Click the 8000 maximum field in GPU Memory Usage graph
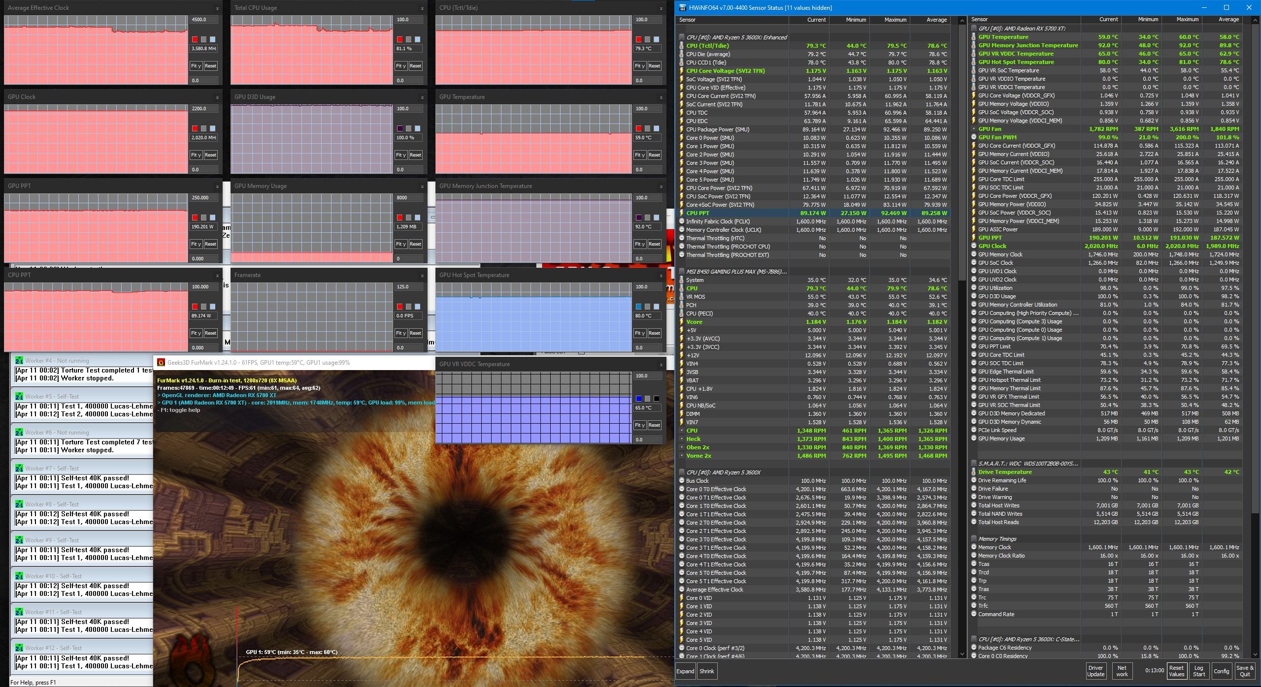1261x687 pixels. point(409,198)
